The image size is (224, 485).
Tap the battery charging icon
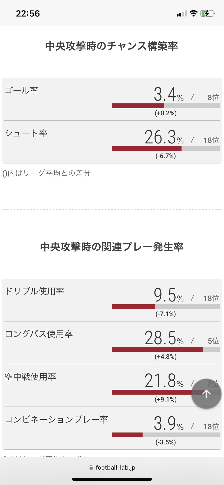tap(207, 14)
